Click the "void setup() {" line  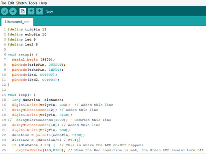pos(23,55)
